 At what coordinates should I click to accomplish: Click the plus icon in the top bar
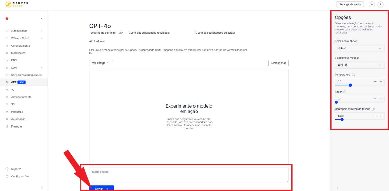372,4
